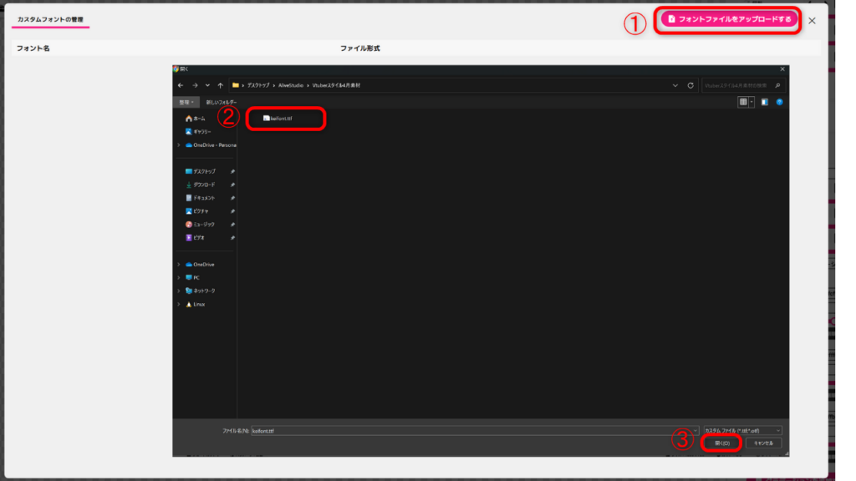856x481 pixels.
Task: Change view layout via the grid icon
Action: 743,102
